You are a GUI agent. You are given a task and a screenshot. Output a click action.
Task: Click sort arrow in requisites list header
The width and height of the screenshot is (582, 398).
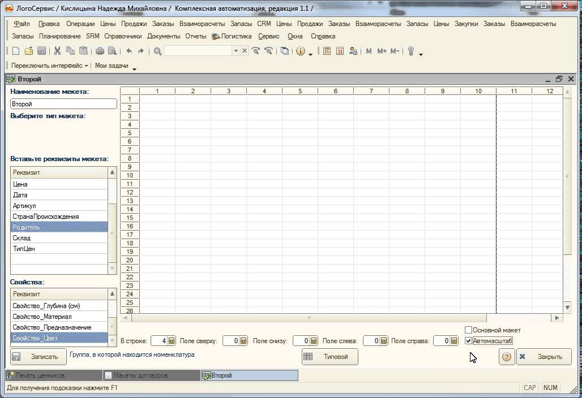point(112,172)
